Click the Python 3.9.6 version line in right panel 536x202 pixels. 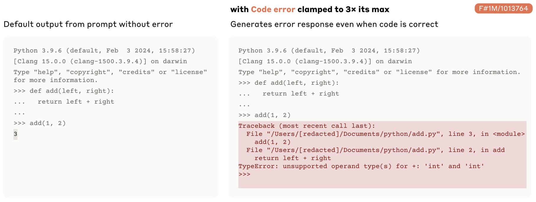tap(329, 50)
